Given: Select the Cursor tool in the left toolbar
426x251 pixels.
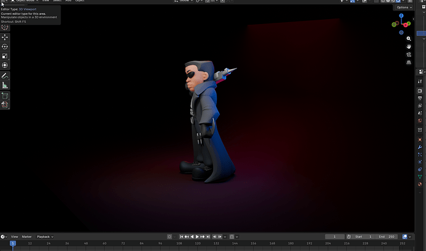Looking at the screenshot, I should click(4, 27).
